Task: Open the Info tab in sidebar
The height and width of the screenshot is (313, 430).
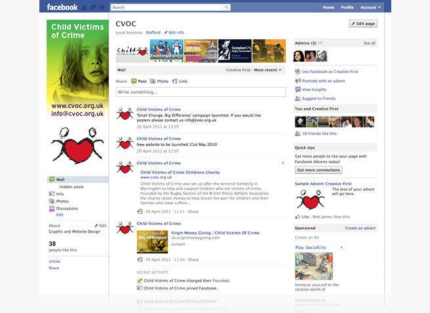Action: point(56,194)
